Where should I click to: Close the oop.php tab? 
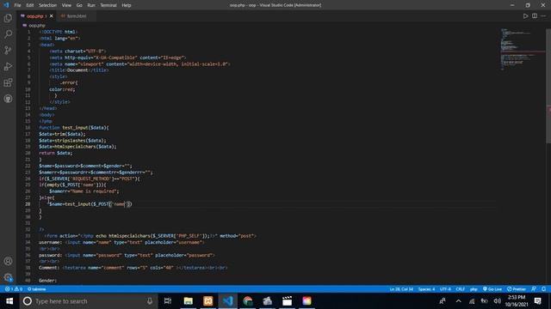pyautogui.click(x=52, y=16)
